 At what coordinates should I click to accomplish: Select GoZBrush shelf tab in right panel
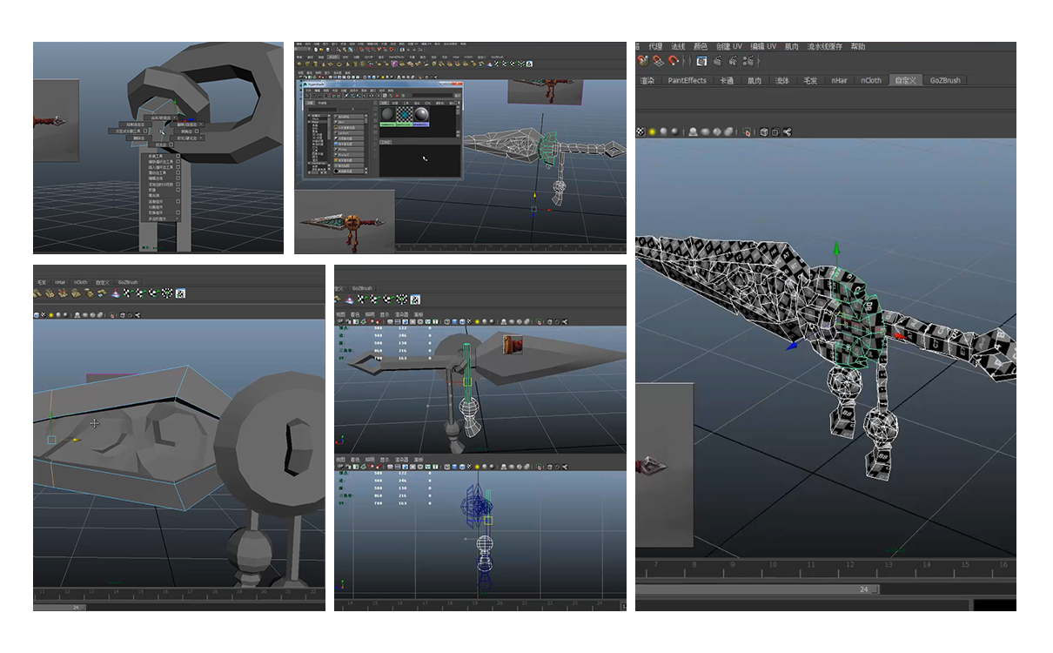(945, 80)
